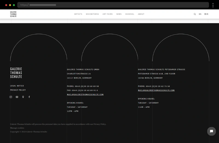Select News in the navigation
The height and width of the screenshot is (143, 219).
click(x=119, y=14)
